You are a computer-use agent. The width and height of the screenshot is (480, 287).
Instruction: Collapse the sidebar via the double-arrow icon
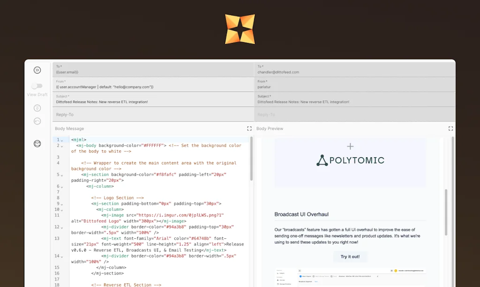click(37, 69)
